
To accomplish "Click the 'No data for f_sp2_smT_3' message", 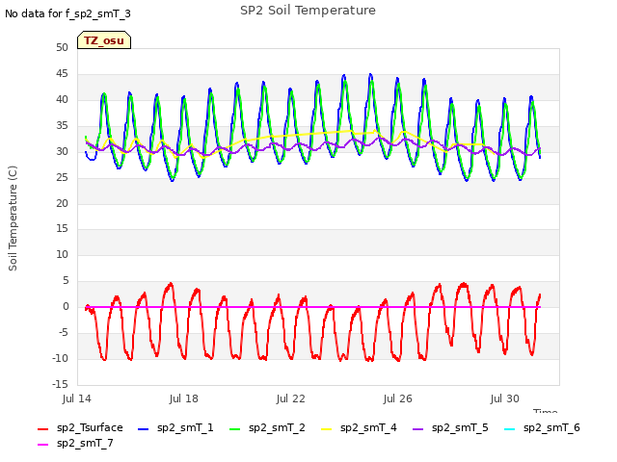I will coord(67,14).
